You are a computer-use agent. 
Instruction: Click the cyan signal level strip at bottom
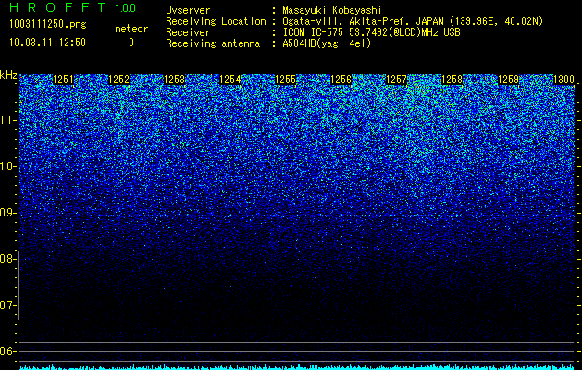point(297,367)
